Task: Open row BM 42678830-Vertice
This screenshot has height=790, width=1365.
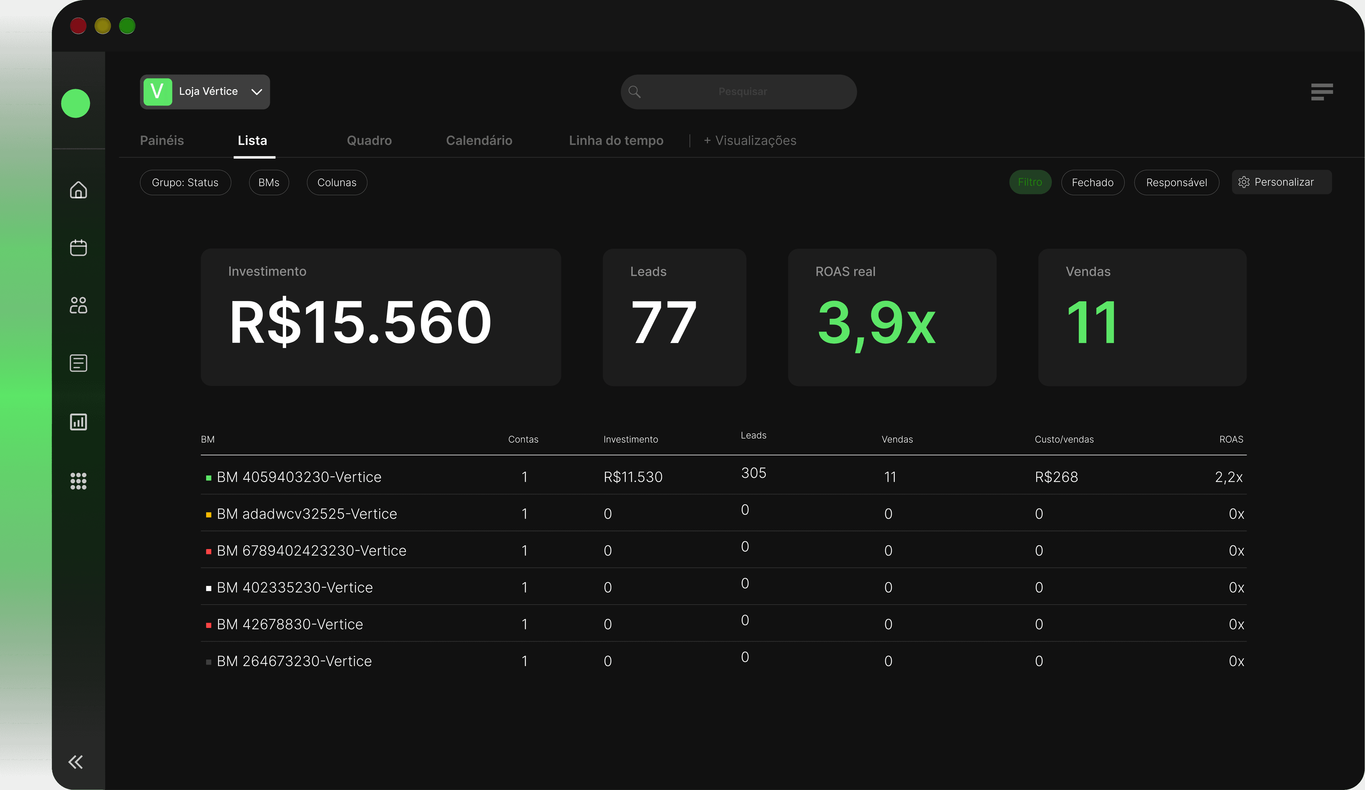Action: click(x=724, y=623)
